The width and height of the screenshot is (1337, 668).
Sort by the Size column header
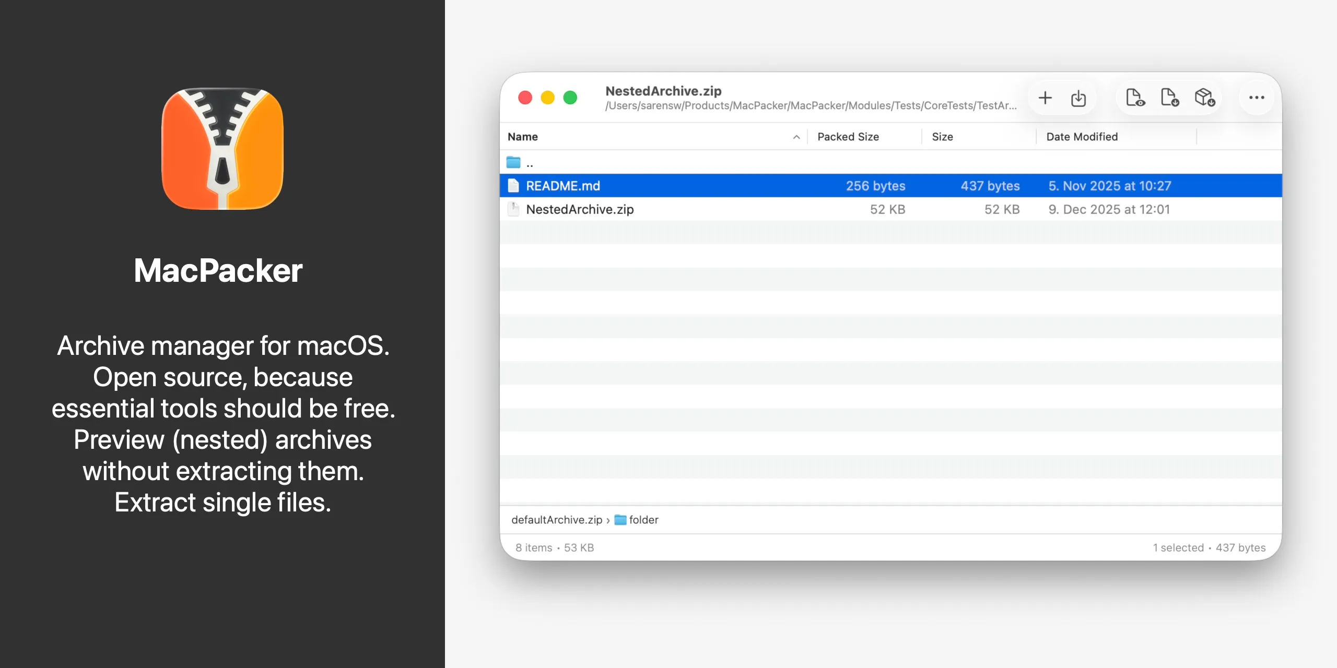coord(943,137)
